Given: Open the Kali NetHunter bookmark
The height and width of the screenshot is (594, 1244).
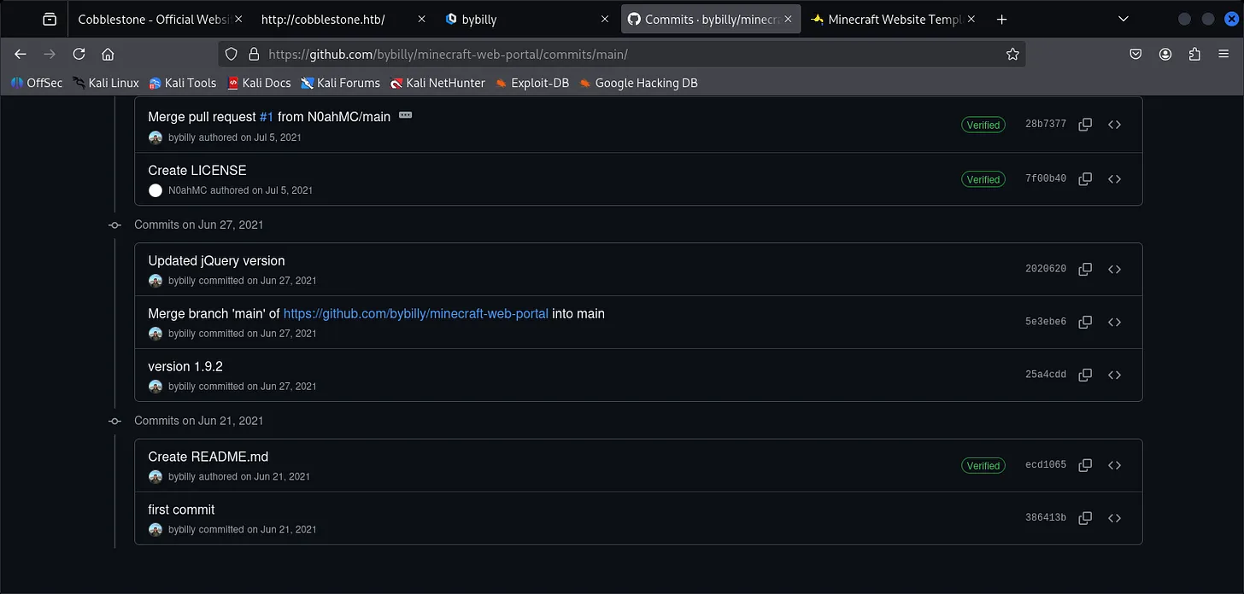Looking at the screenshot, I should pos(437,83).
